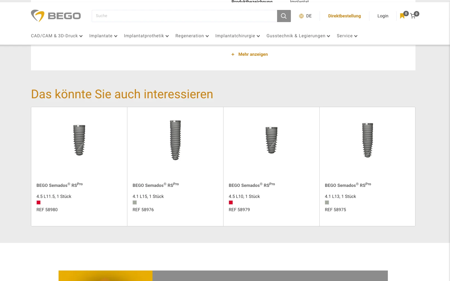
Task: Click text 'REF 58979'
Action: click(239, 210)
